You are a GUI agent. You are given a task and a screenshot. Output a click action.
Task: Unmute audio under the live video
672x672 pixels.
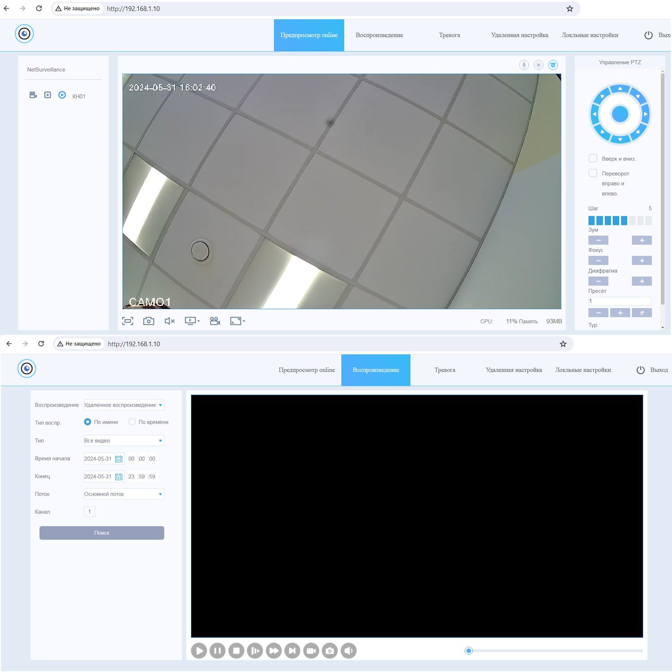coord(169,321)
